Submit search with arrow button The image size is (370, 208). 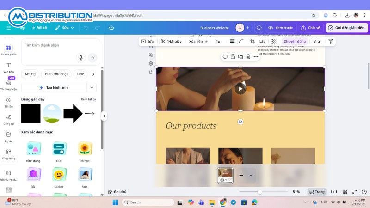click(92, 58)
